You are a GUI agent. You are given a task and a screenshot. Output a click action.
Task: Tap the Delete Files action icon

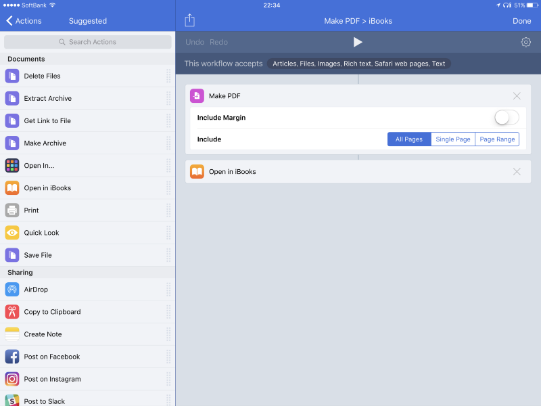tap(12, 76)
